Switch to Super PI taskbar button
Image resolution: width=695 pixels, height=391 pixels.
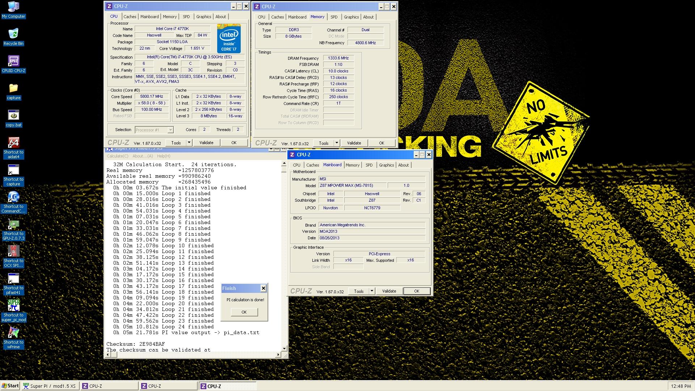[x=50, y=386]
